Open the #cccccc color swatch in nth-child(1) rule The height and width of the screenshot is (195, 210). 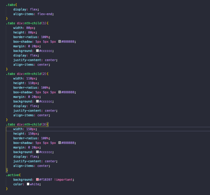pyautogui.click(x=37, y=51)
